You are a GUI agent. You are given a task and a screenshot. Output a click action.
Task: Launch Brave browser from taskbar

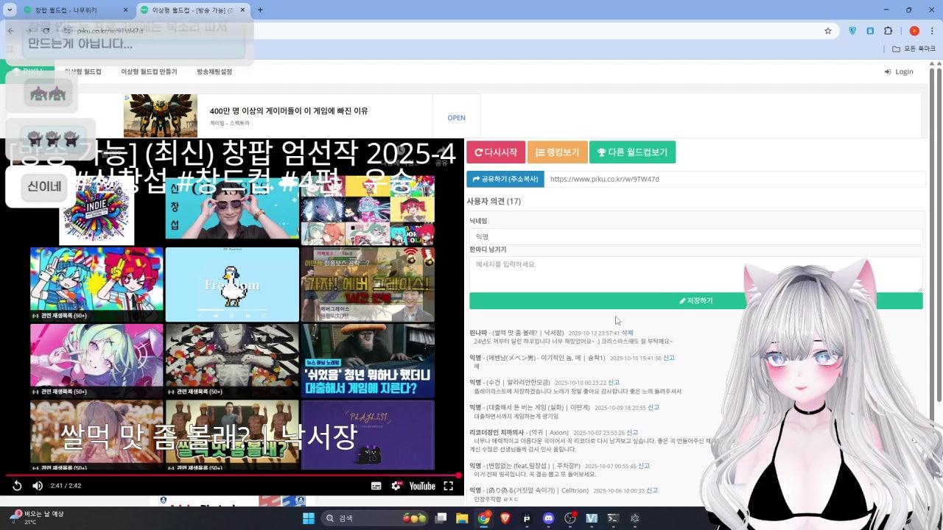click(505, 518)
